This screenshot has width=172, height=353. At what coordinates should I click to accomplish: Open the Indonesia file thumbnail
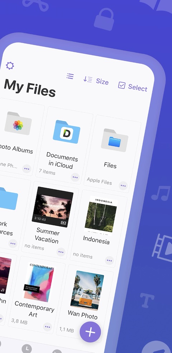click(101, 216)
